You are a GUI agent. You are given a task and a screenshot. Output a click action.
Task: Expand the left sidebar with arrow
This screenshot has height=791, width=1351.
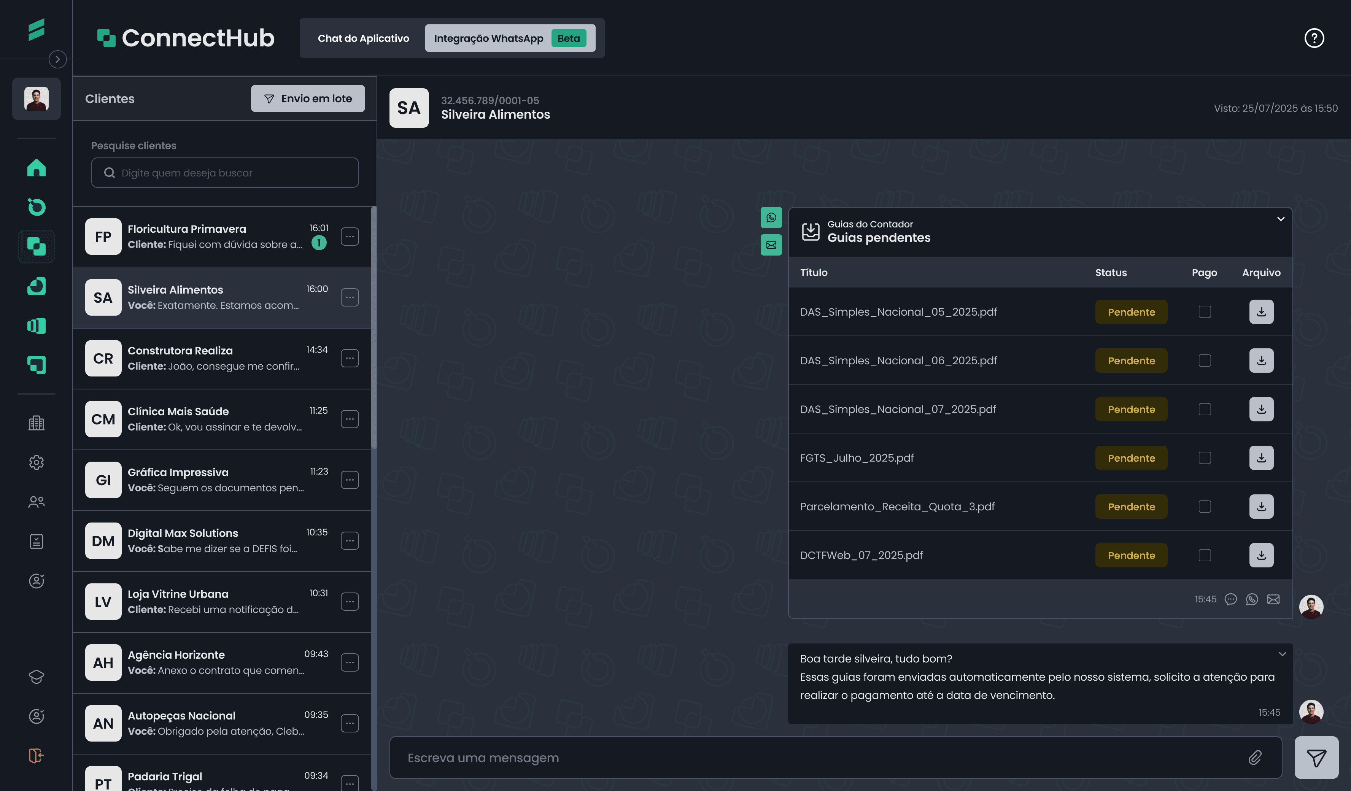coord(57,59)
